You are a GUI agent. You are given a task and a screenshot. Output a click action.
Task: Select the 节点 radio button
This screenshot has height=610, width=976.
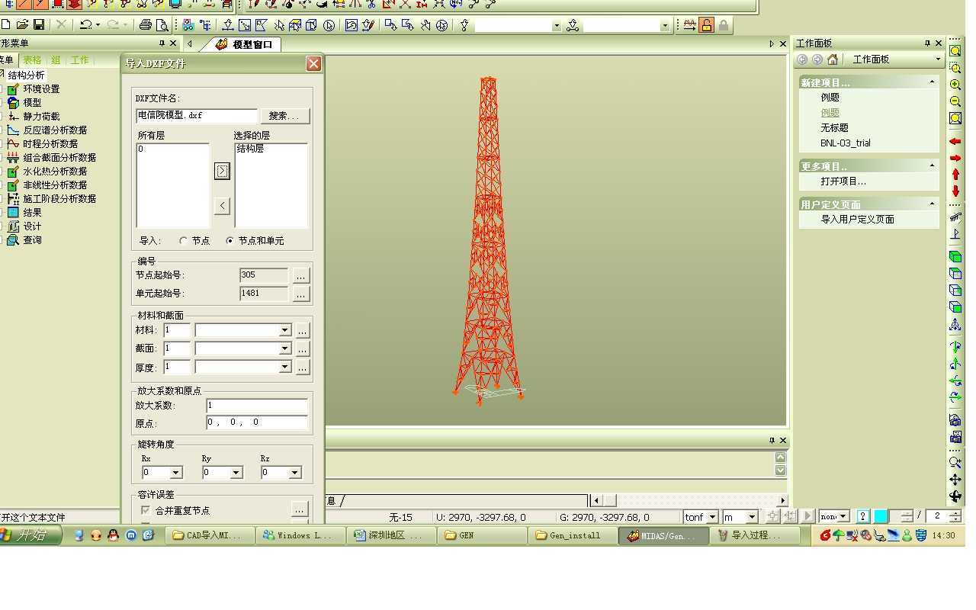click(x=183, y=240)
